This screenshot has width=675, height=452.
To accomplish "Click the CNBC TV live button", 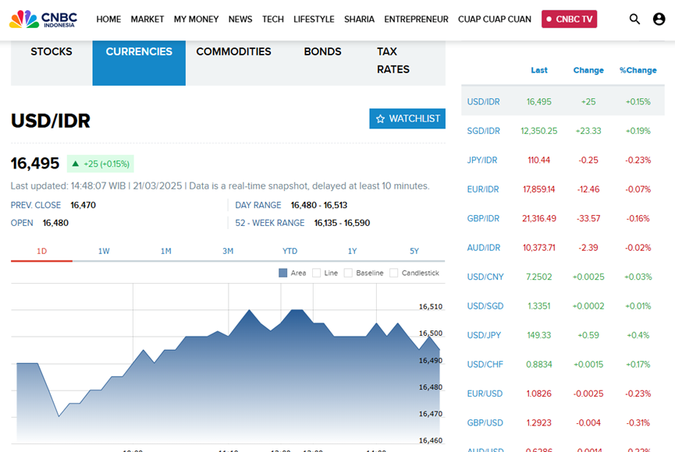I will (569, 19).
